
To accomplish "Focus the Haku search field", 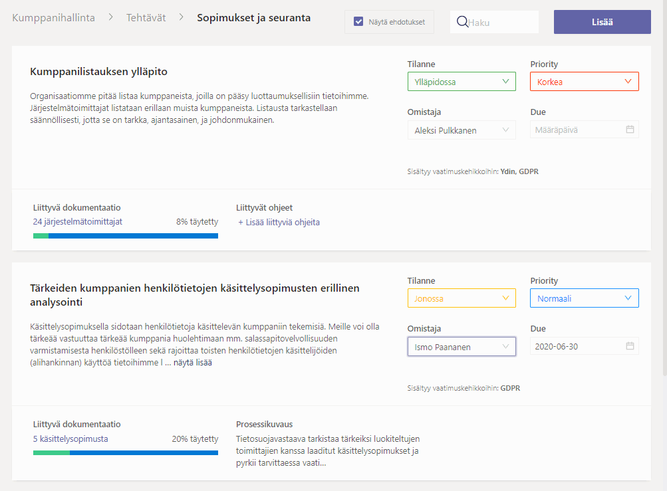I will [x=494, y=22].
